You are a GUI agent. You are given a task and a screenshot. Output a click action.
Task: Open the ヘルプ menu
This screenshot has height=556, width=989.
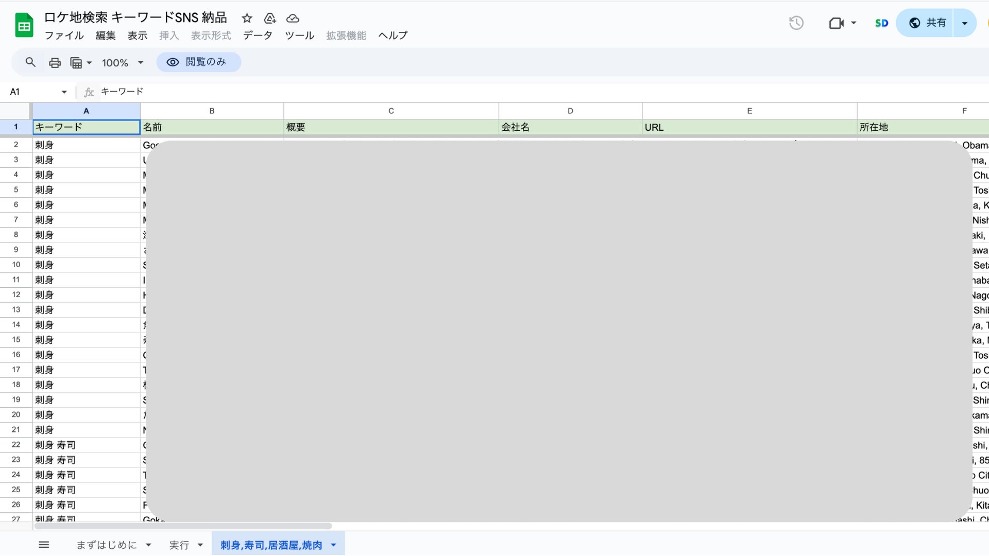click(393, 36)
